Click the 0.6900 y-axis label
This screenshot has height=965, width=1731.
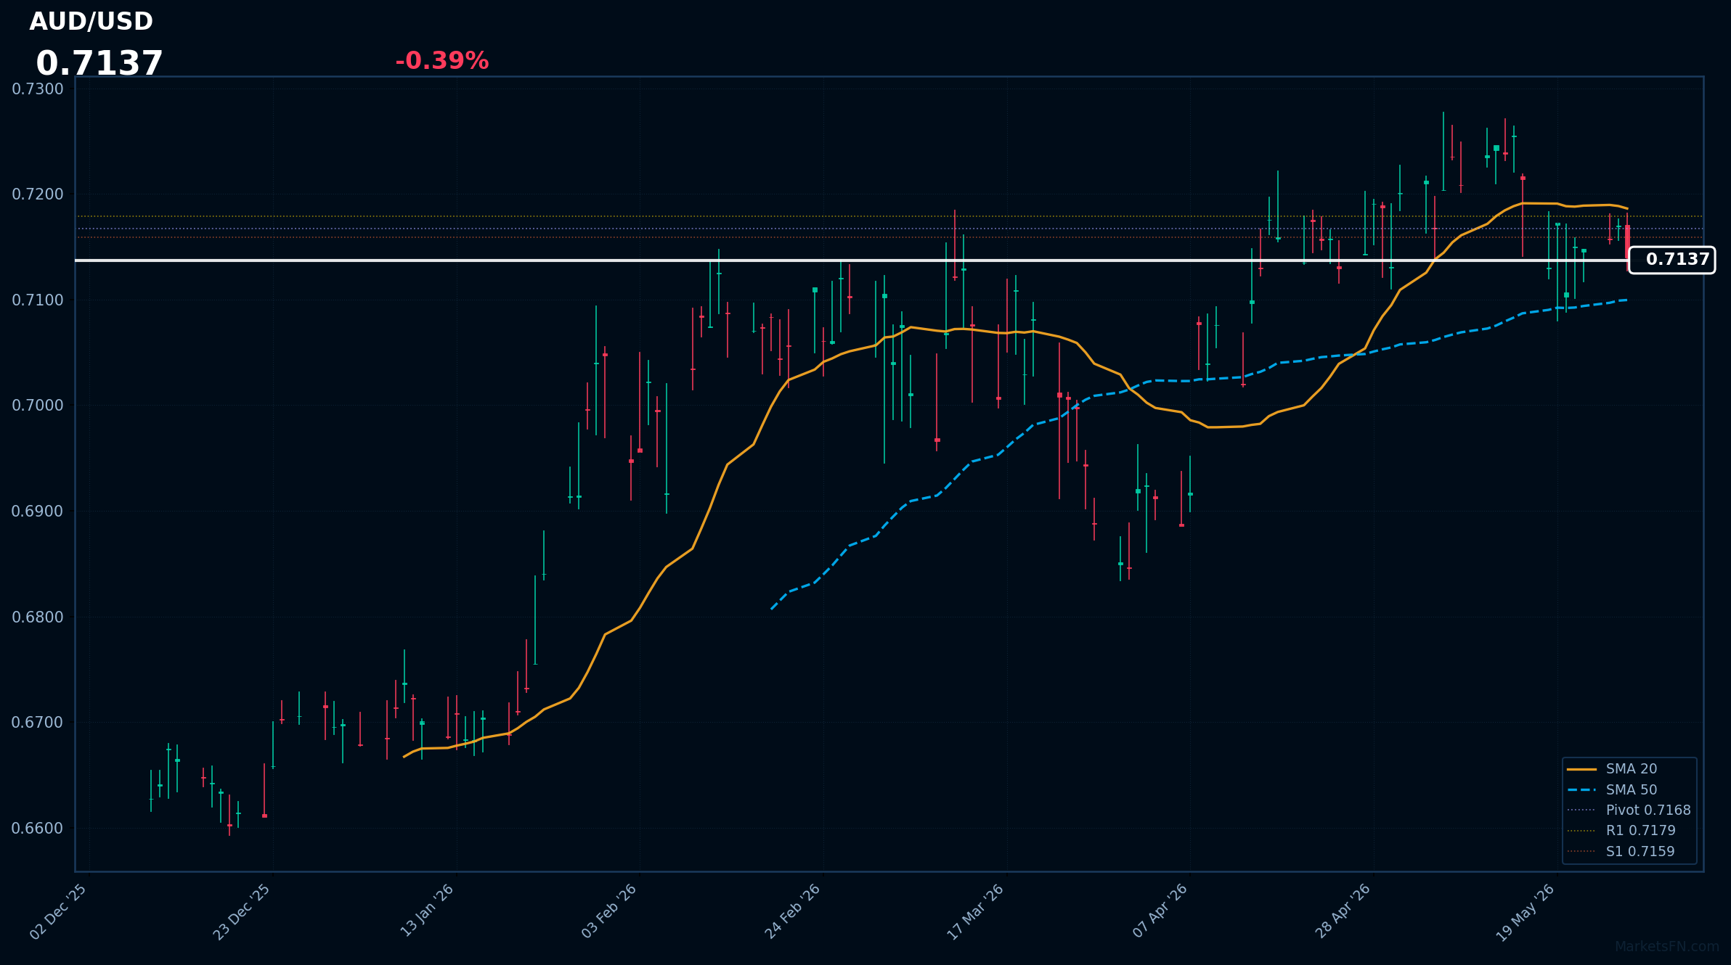pos(38,512)
